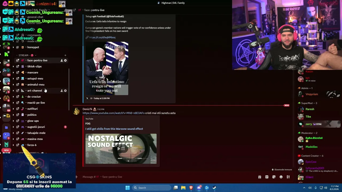342x192 pixels.
Task: Open Tiba's profile in member list
Action: (308, 117)
